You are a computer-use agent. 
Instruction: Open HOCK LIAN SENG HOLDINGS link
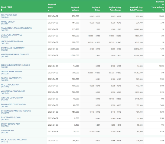tap(14, 139)
